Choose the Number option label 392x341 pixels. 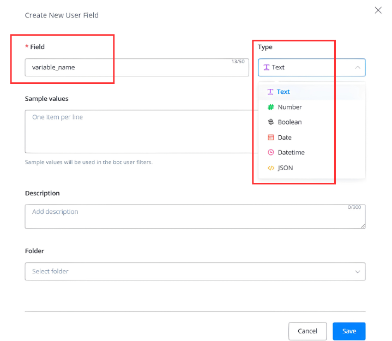point(290,107)
